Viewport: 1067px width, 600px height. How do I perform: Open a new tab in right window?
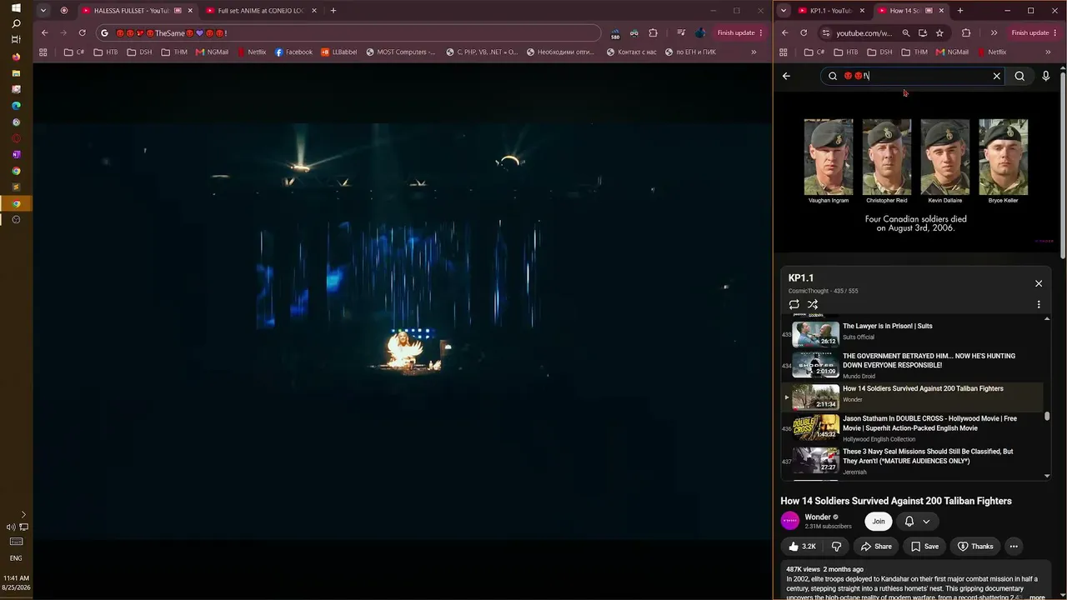(x=960, y=11)
